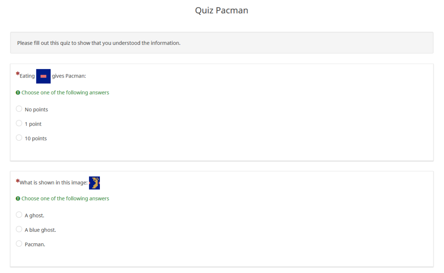Select 'A ghost.' radio button
Viewport: 444px width, 273px height.
pos(19,215)
